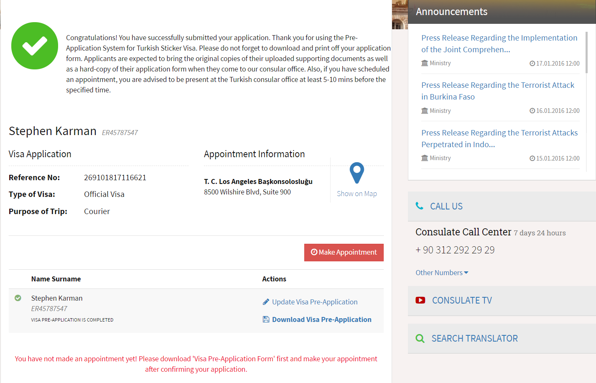Click the Make Appointment button
The image size is (596, 383).
344,253
